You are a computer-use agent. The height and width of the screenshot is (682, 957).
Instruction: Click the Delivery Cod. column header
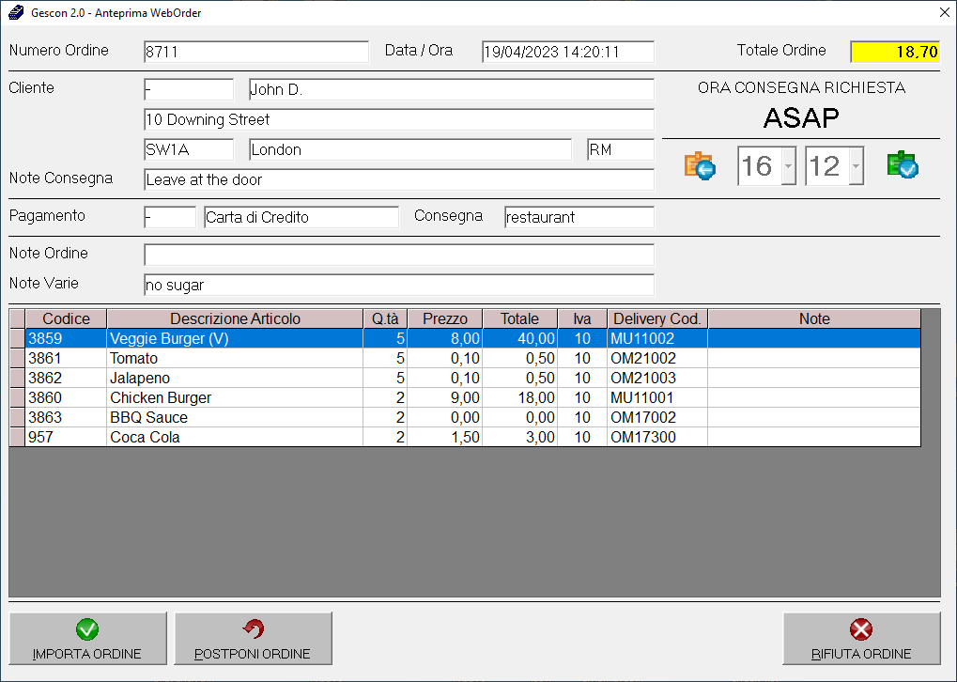pyautogui.click(x=656, y=318)
